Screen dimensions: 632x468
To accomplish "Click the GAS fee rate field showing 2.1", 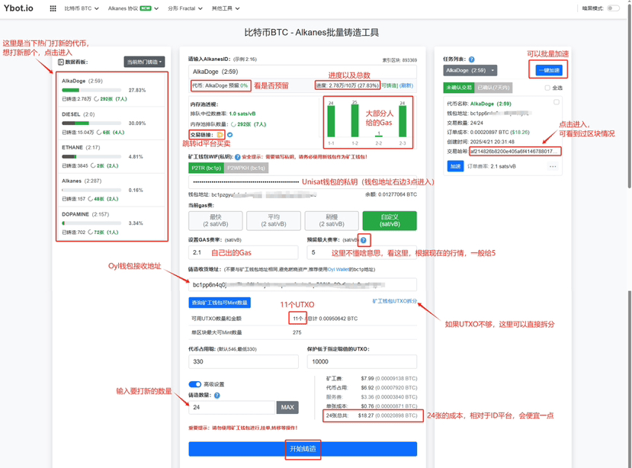I will coord(243,252).
